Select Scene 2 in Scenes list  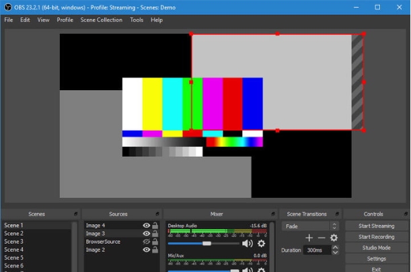click(x=37, y=234)
